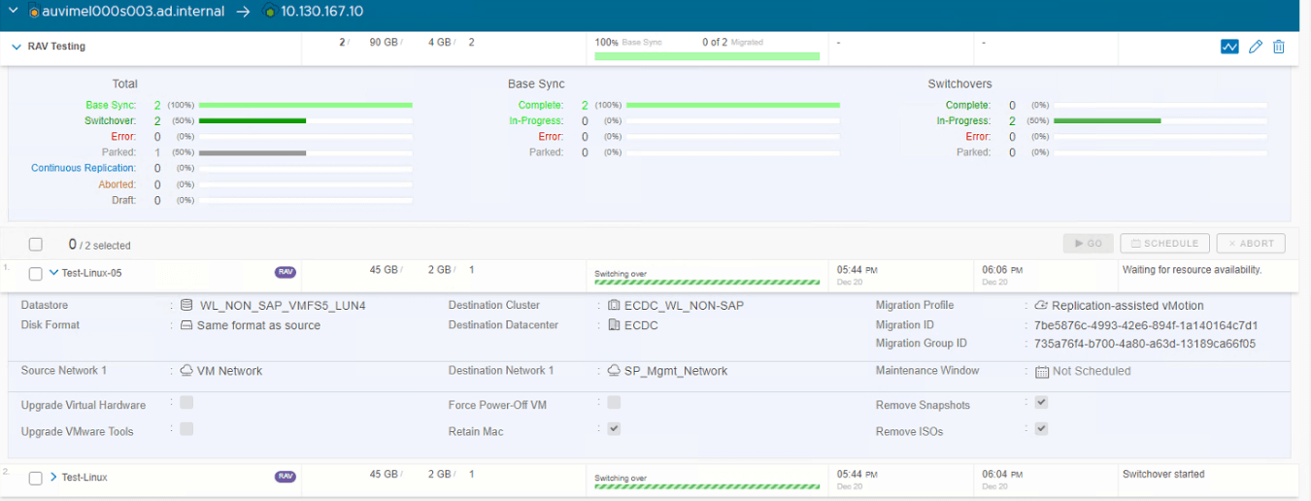Click the RAV badge on Test-Linux row
Image resolution: width=1311 pixels, height=501 pixels.
pyautogui.click(x=286, y=477)
